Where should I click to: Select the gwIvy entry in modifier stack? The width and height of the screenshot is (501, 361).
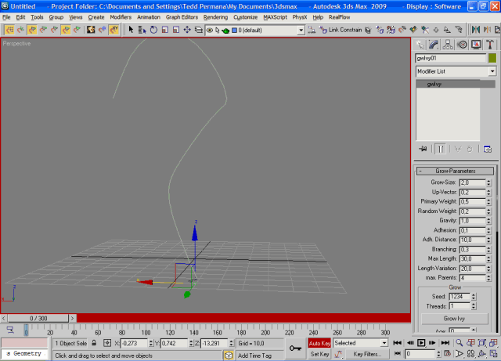(x=456, y=84)
